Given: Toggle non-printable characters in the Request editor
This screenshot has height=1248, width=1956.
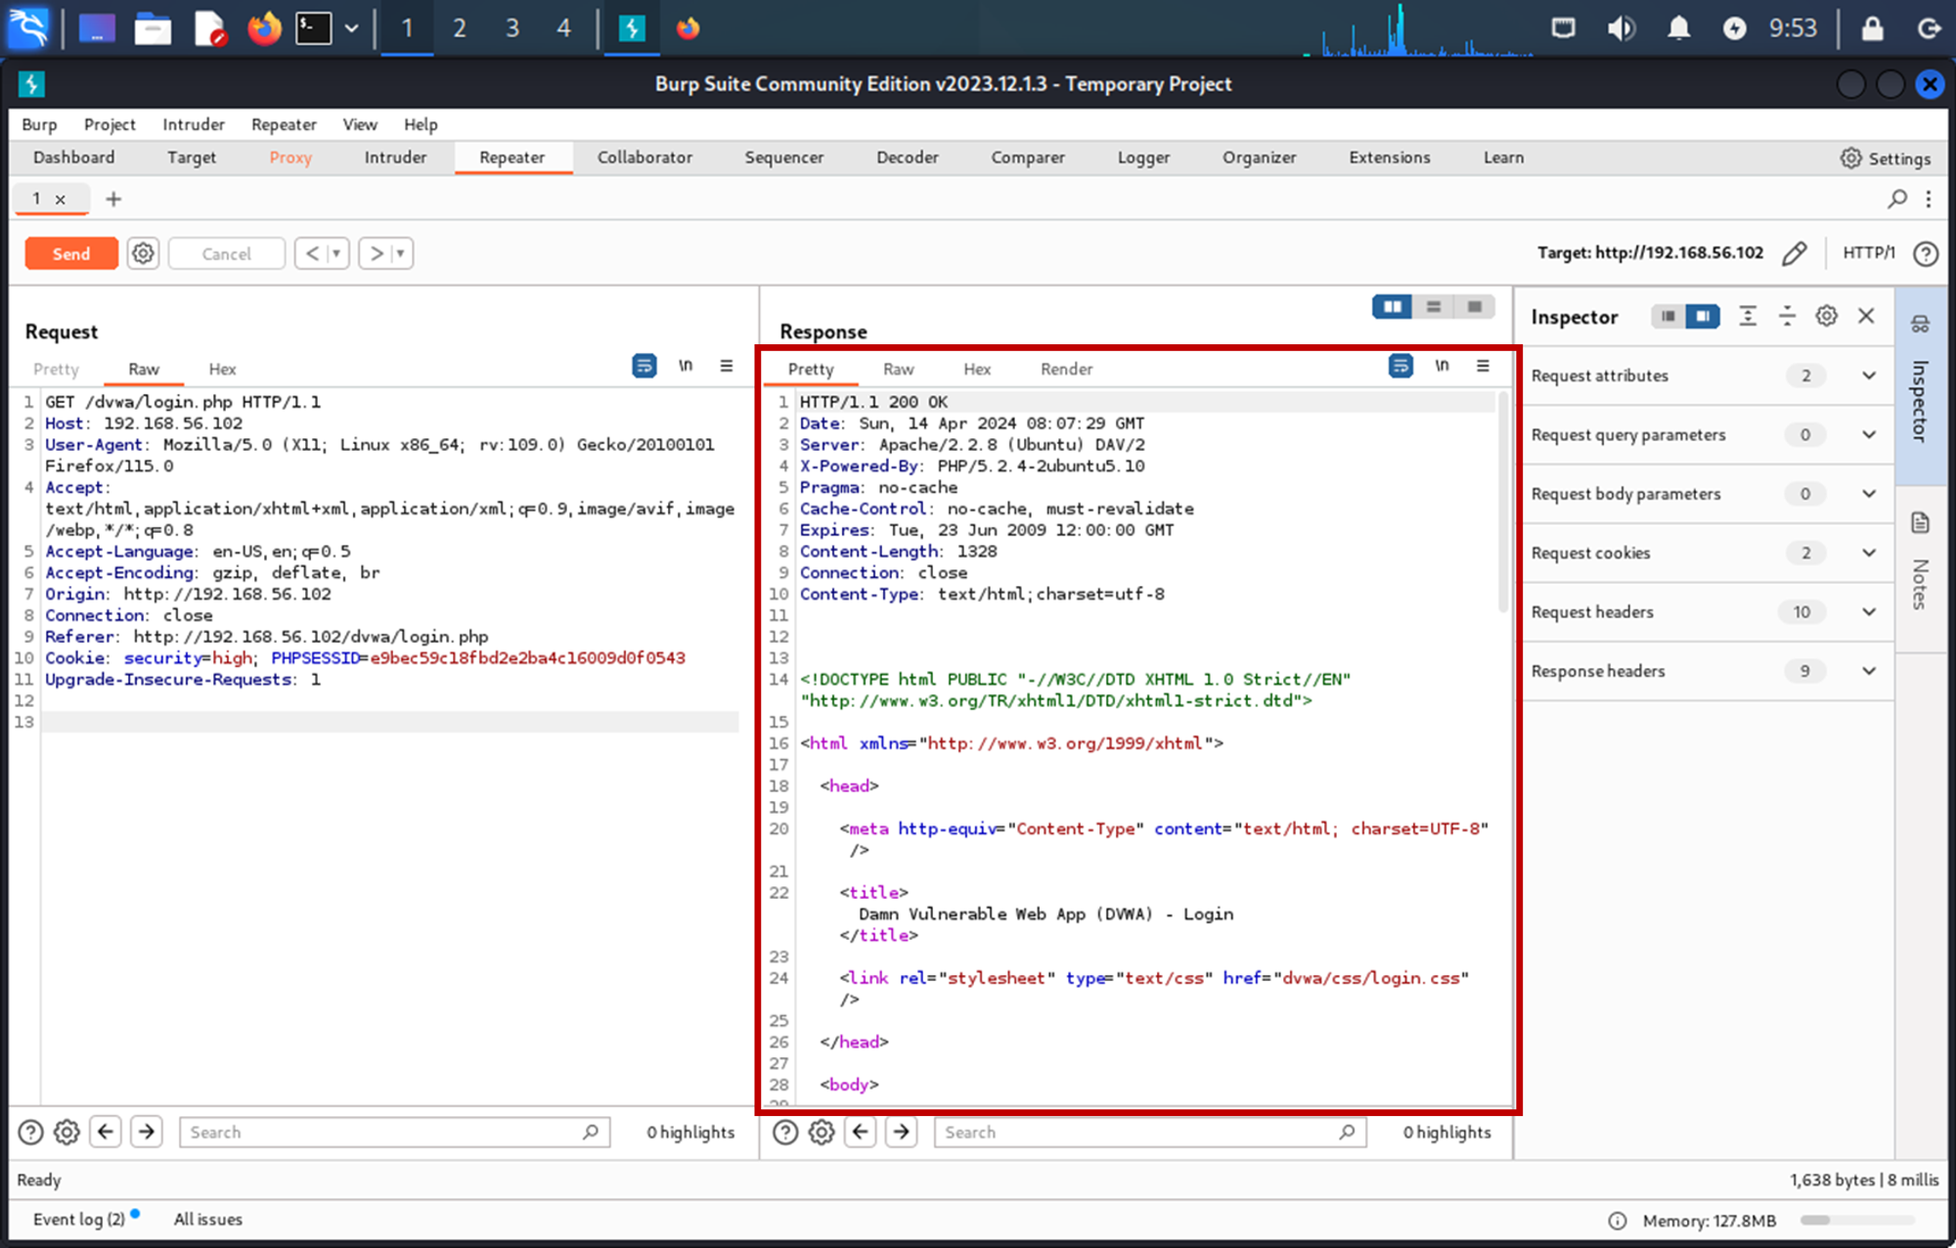Looking at the screenshot, I should (686, 366).
